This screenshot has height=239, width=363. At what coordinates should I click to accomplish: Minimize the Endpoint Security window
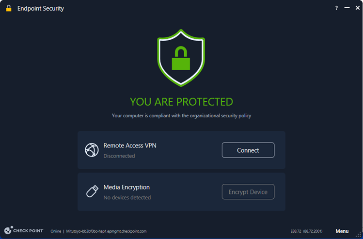(346, 8)
